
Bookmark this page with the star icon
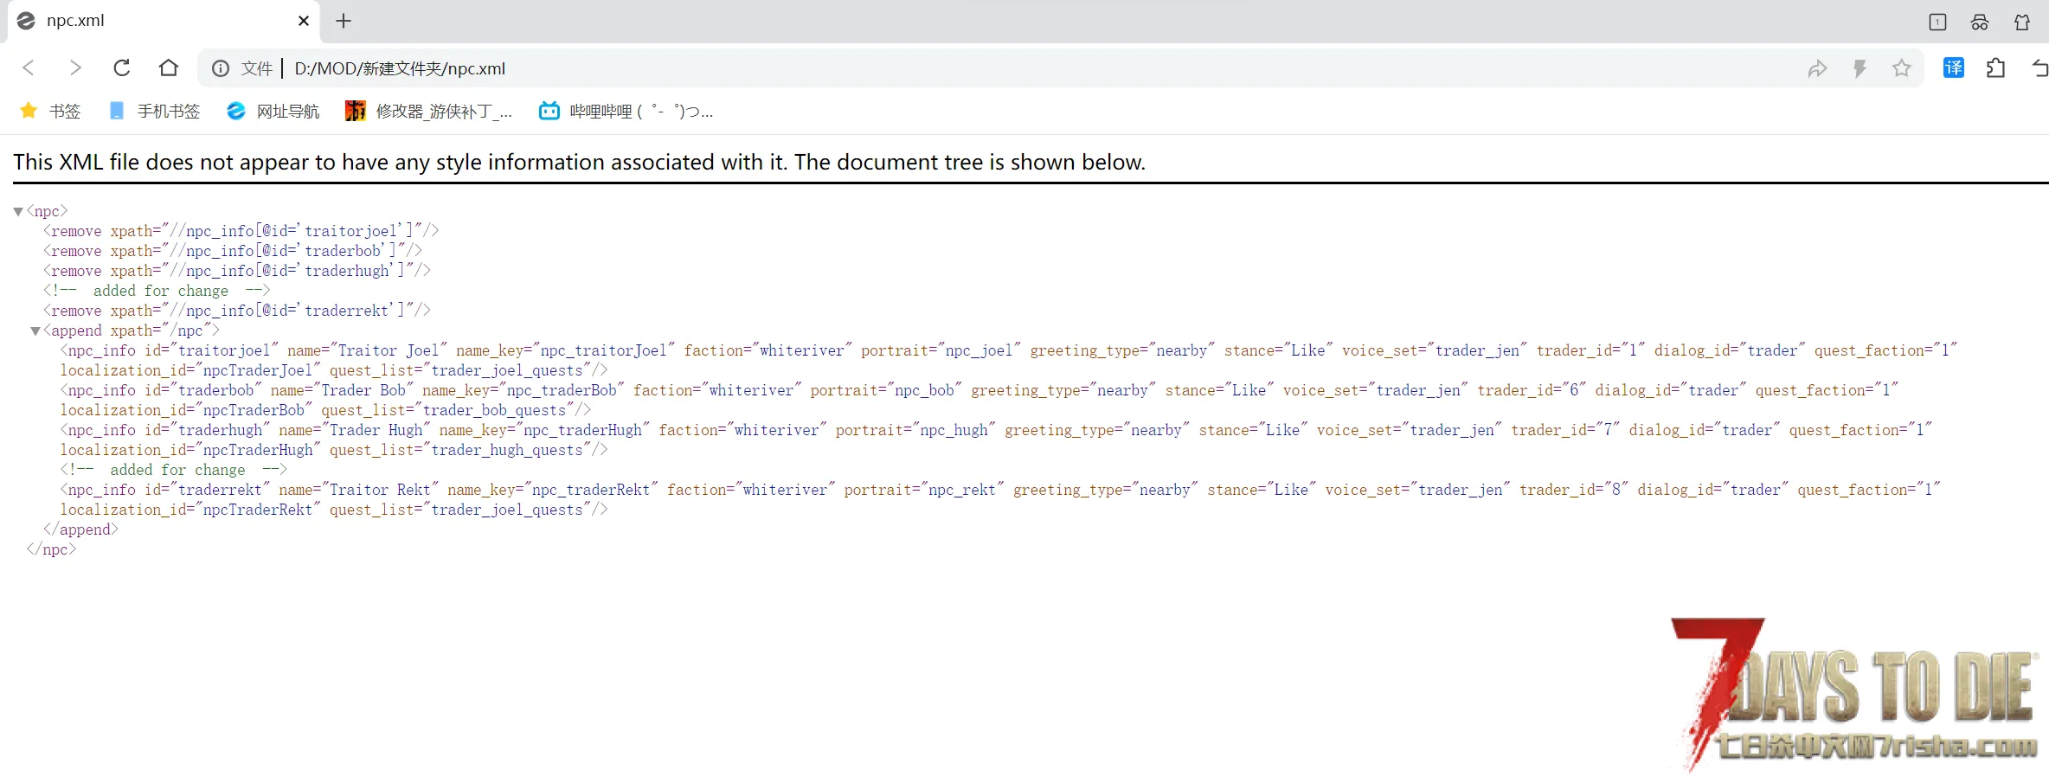(1901, 68)
